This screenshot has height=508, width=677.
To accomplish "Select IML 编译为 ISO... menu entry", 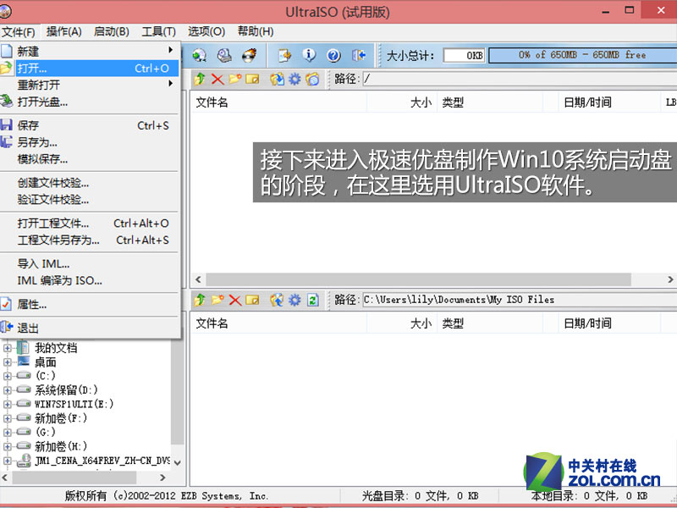I will (90, 281).
